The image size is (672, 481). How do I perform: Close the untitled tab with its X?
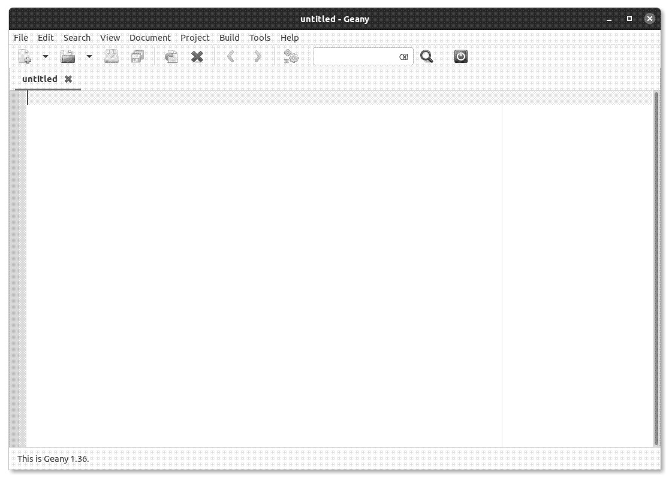point(68,79)
